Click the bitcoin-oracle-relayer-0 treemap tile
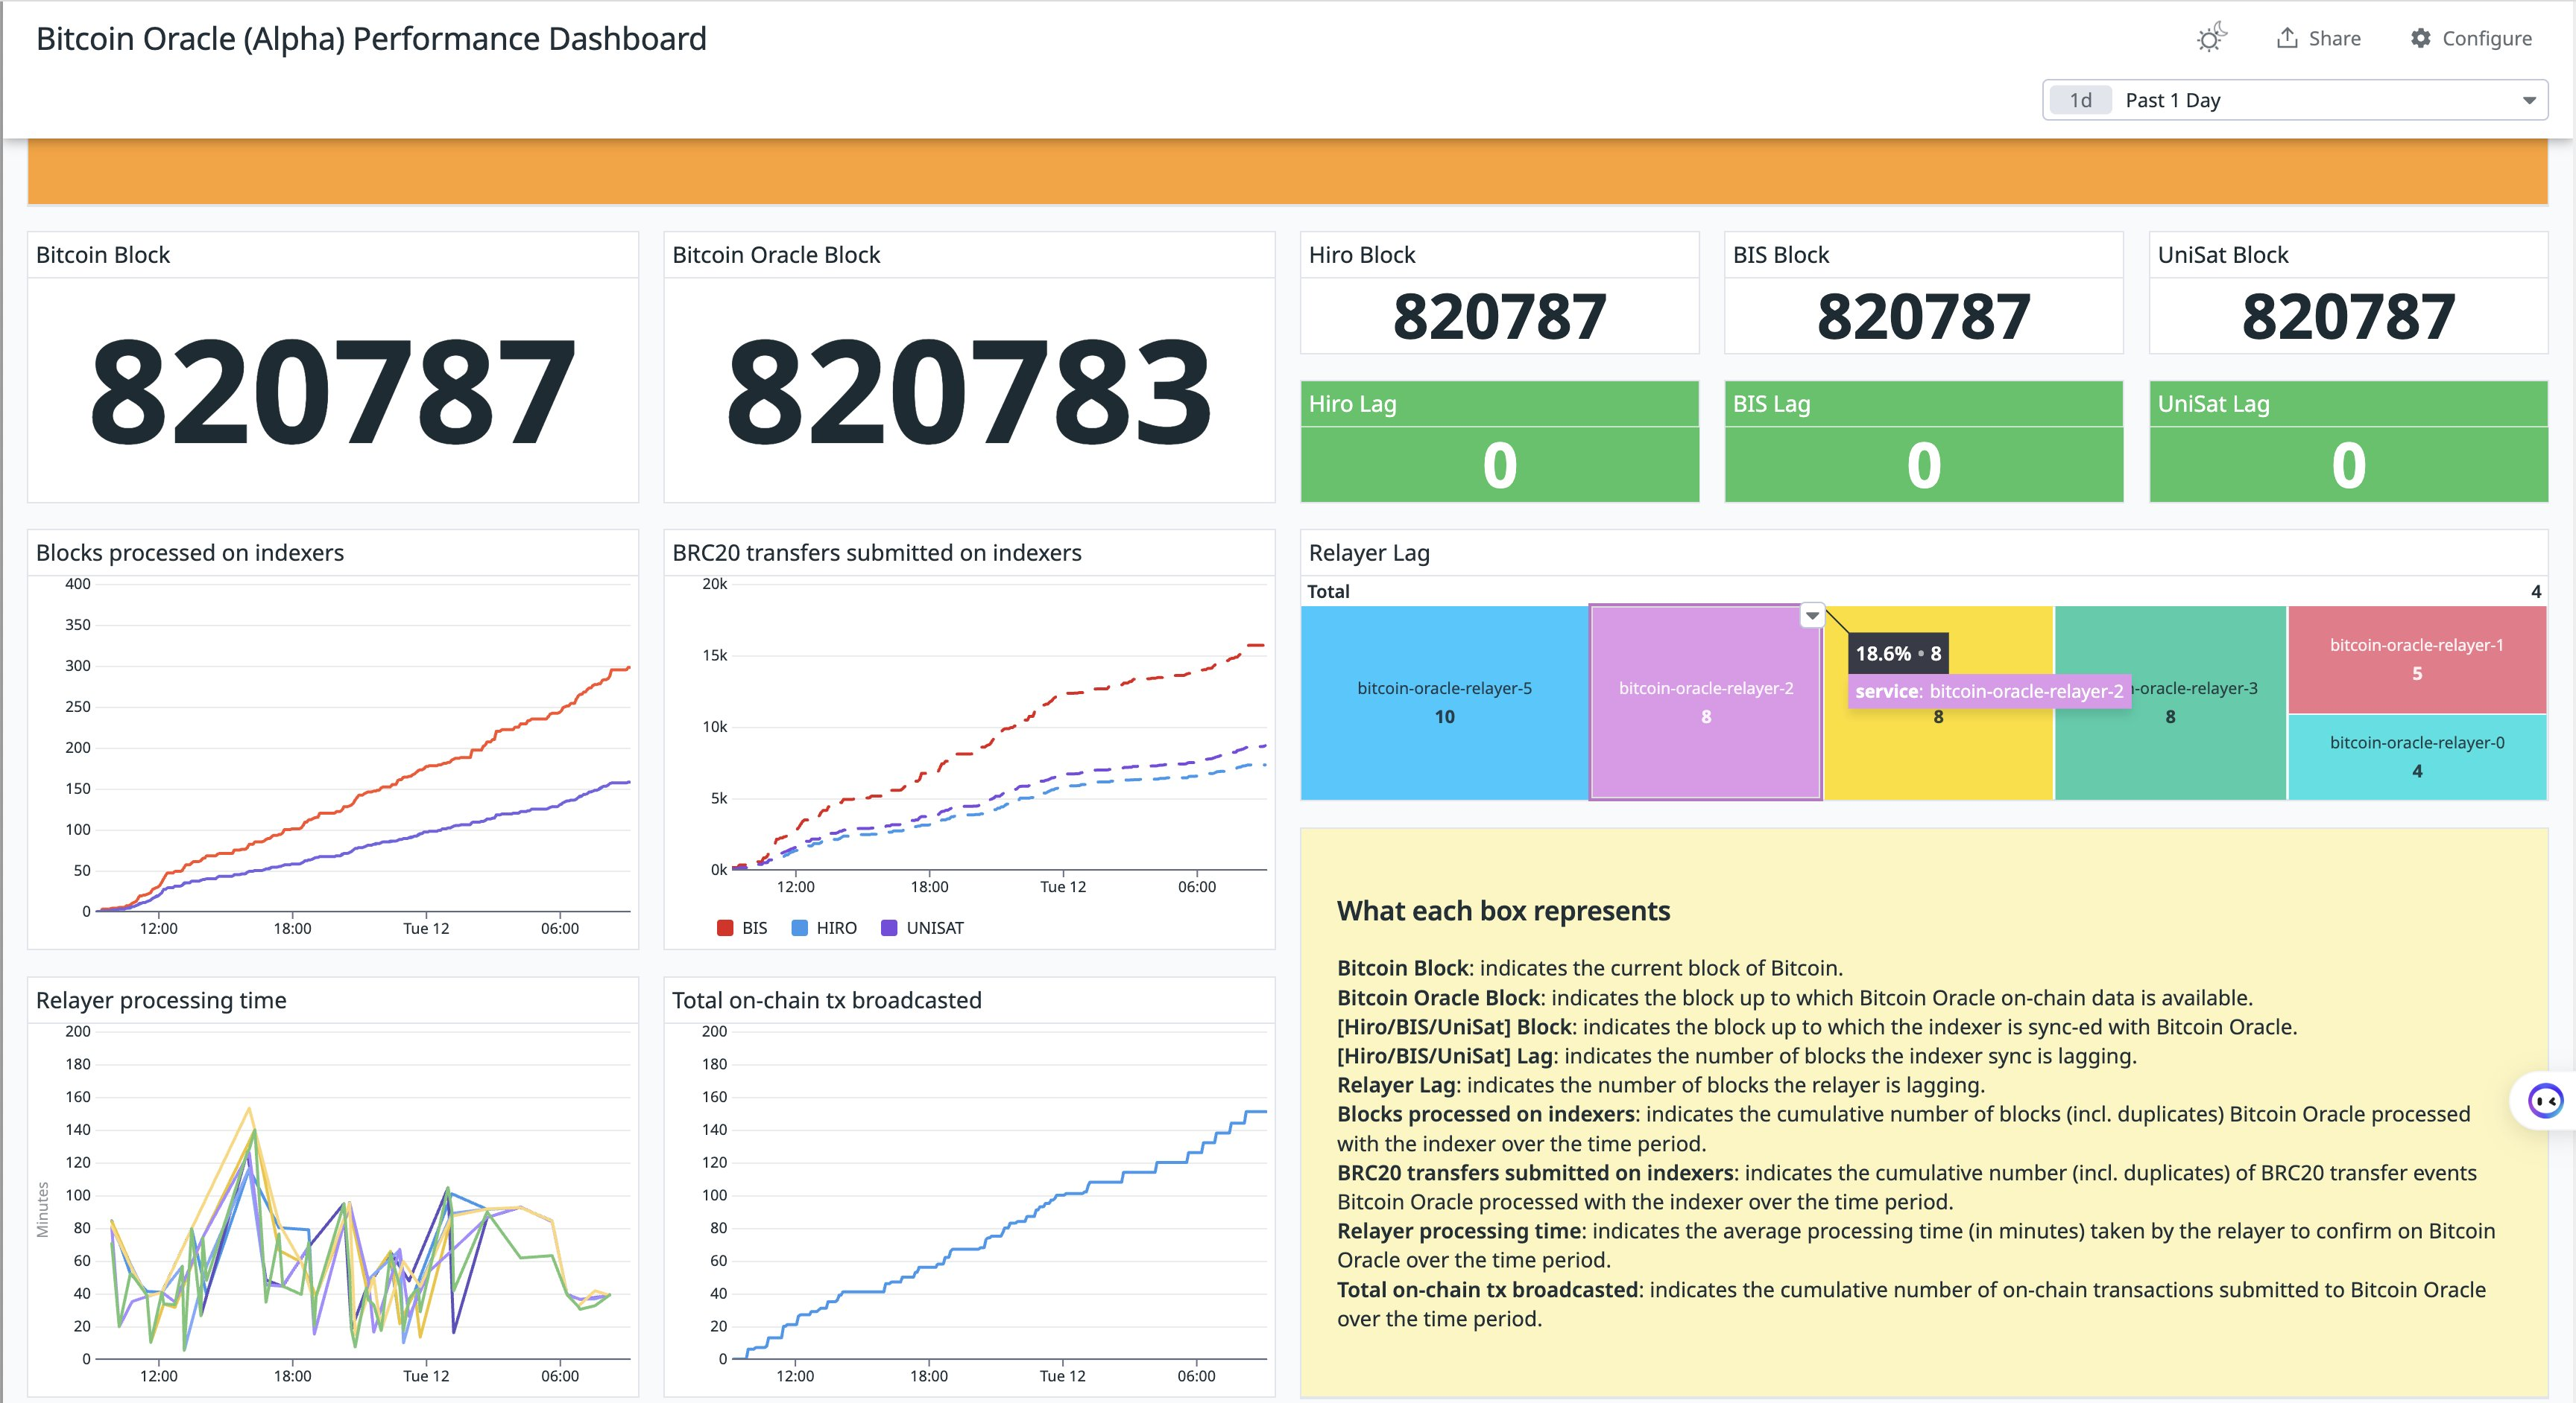 click(x=2417, y=757)
